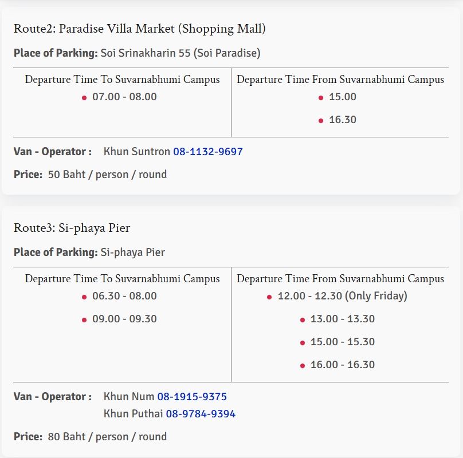The image size is (463, 458).
Task: Click the Khun Suntron operator name
Action: (136, 152)
